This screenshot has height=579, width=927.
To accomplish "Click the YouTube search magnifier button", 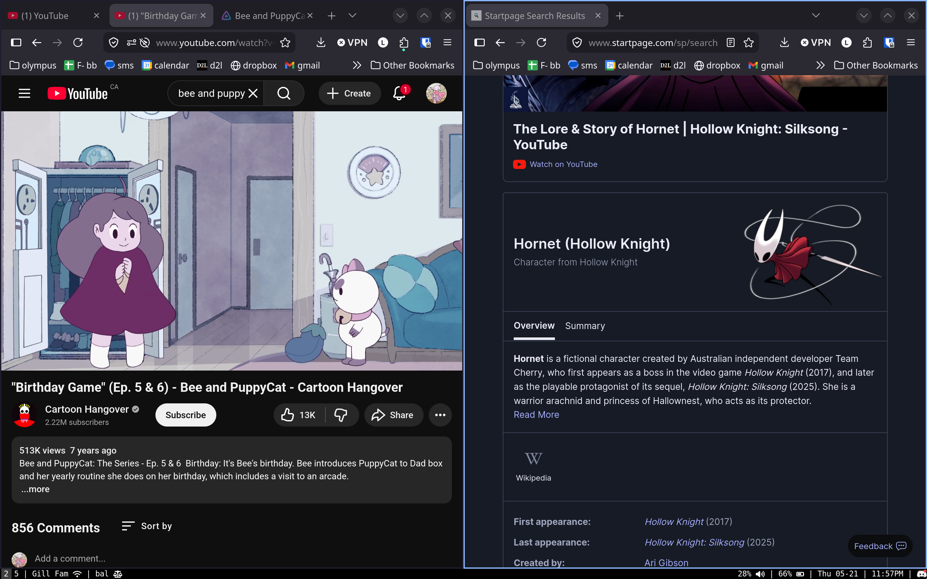I will (284, 93).
